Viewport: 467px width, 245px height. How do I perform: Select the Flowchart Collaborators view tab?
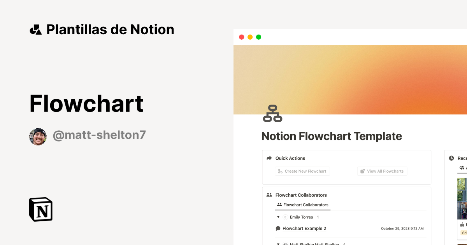302,205
